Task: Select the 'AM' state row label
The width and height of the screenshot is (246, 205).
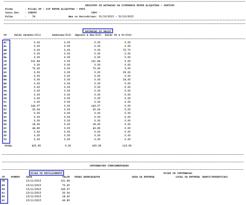Action: click(x=5, y=50)
